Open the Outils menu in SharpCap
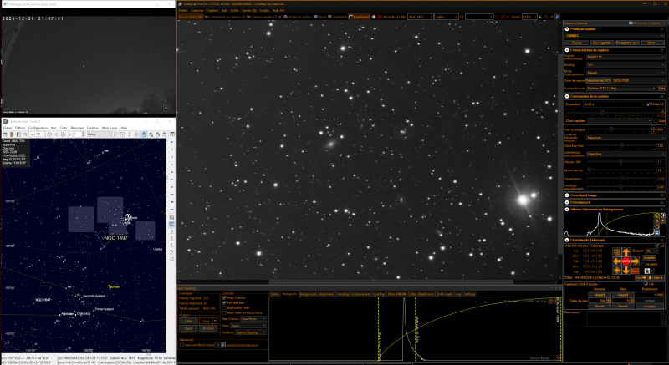The image size is (669, 365). (234, 10)
